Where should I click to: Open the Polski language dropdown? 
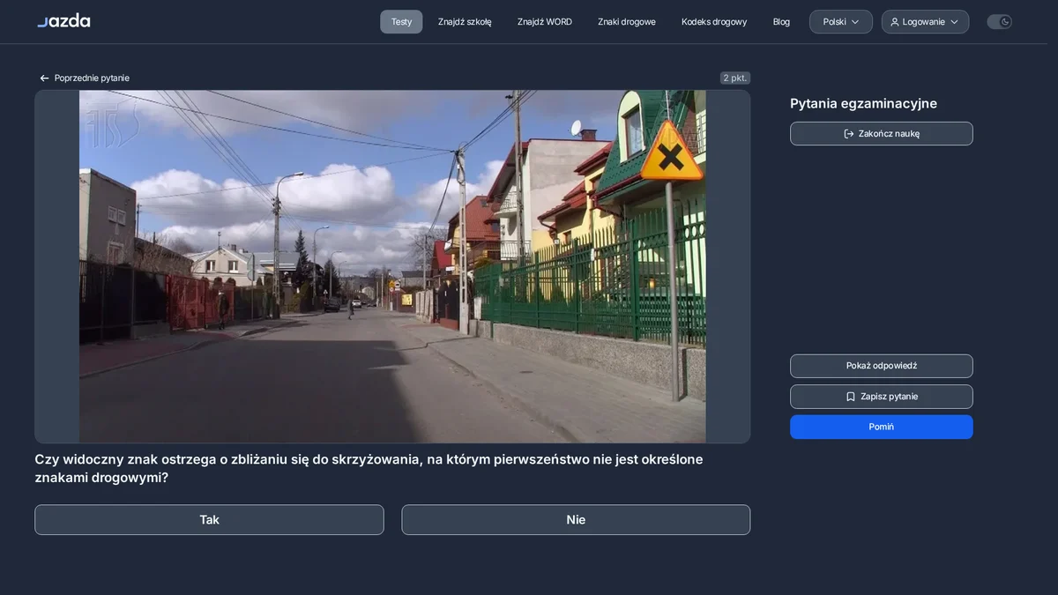[841, 22]
